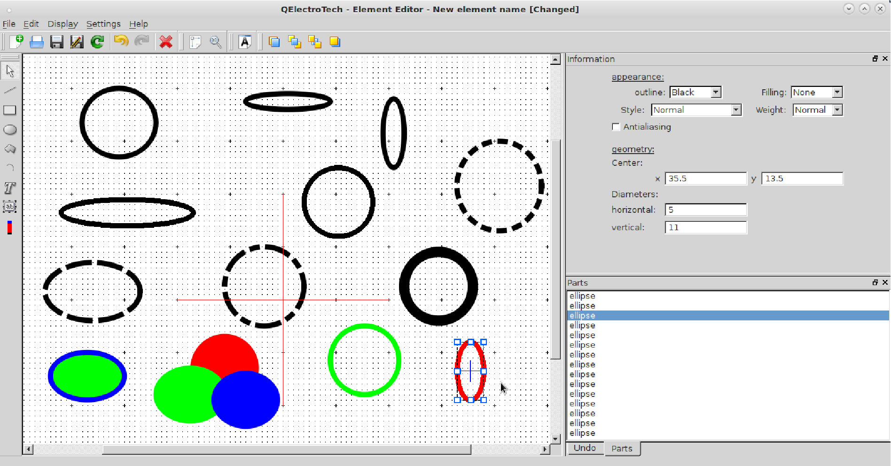891x466 pixels.
Task: Choose the polygon drawing tool
Action: [x=10, y=149]
